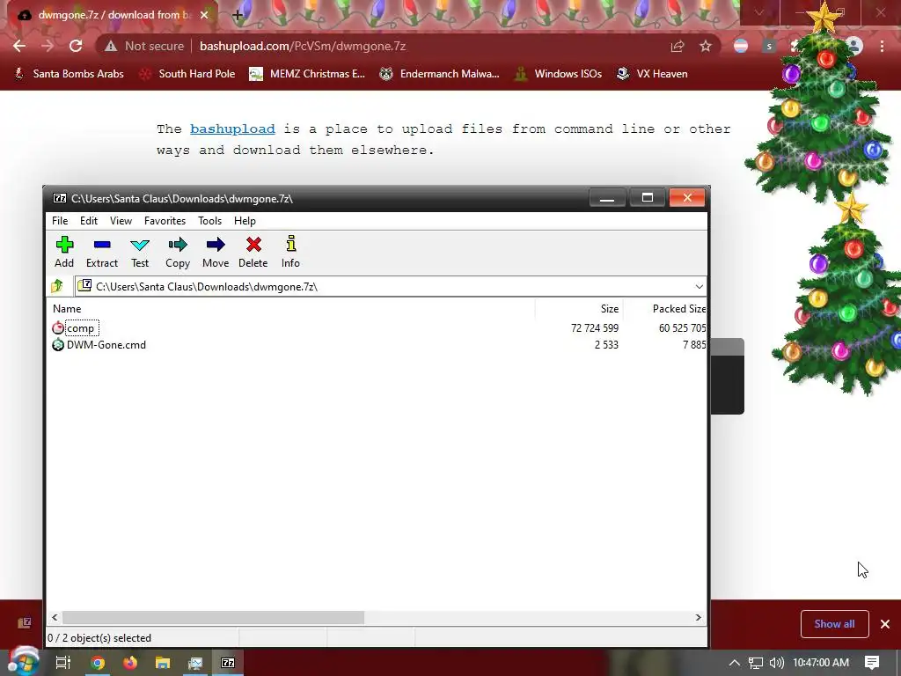Click the Add toolbar icon in 7-Zip
Screen dimensions: 901x676
63,252
